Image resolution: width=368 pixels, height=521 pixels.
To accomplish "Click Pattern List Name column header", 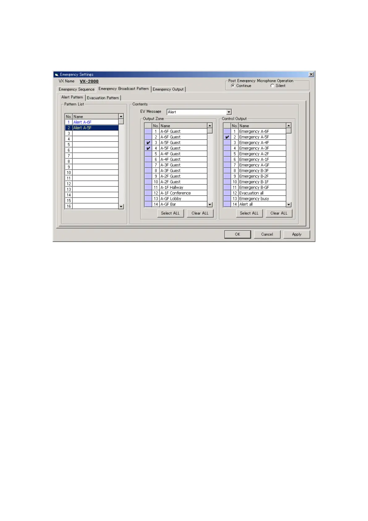I will pyautogui.click(x=95, y=117).
